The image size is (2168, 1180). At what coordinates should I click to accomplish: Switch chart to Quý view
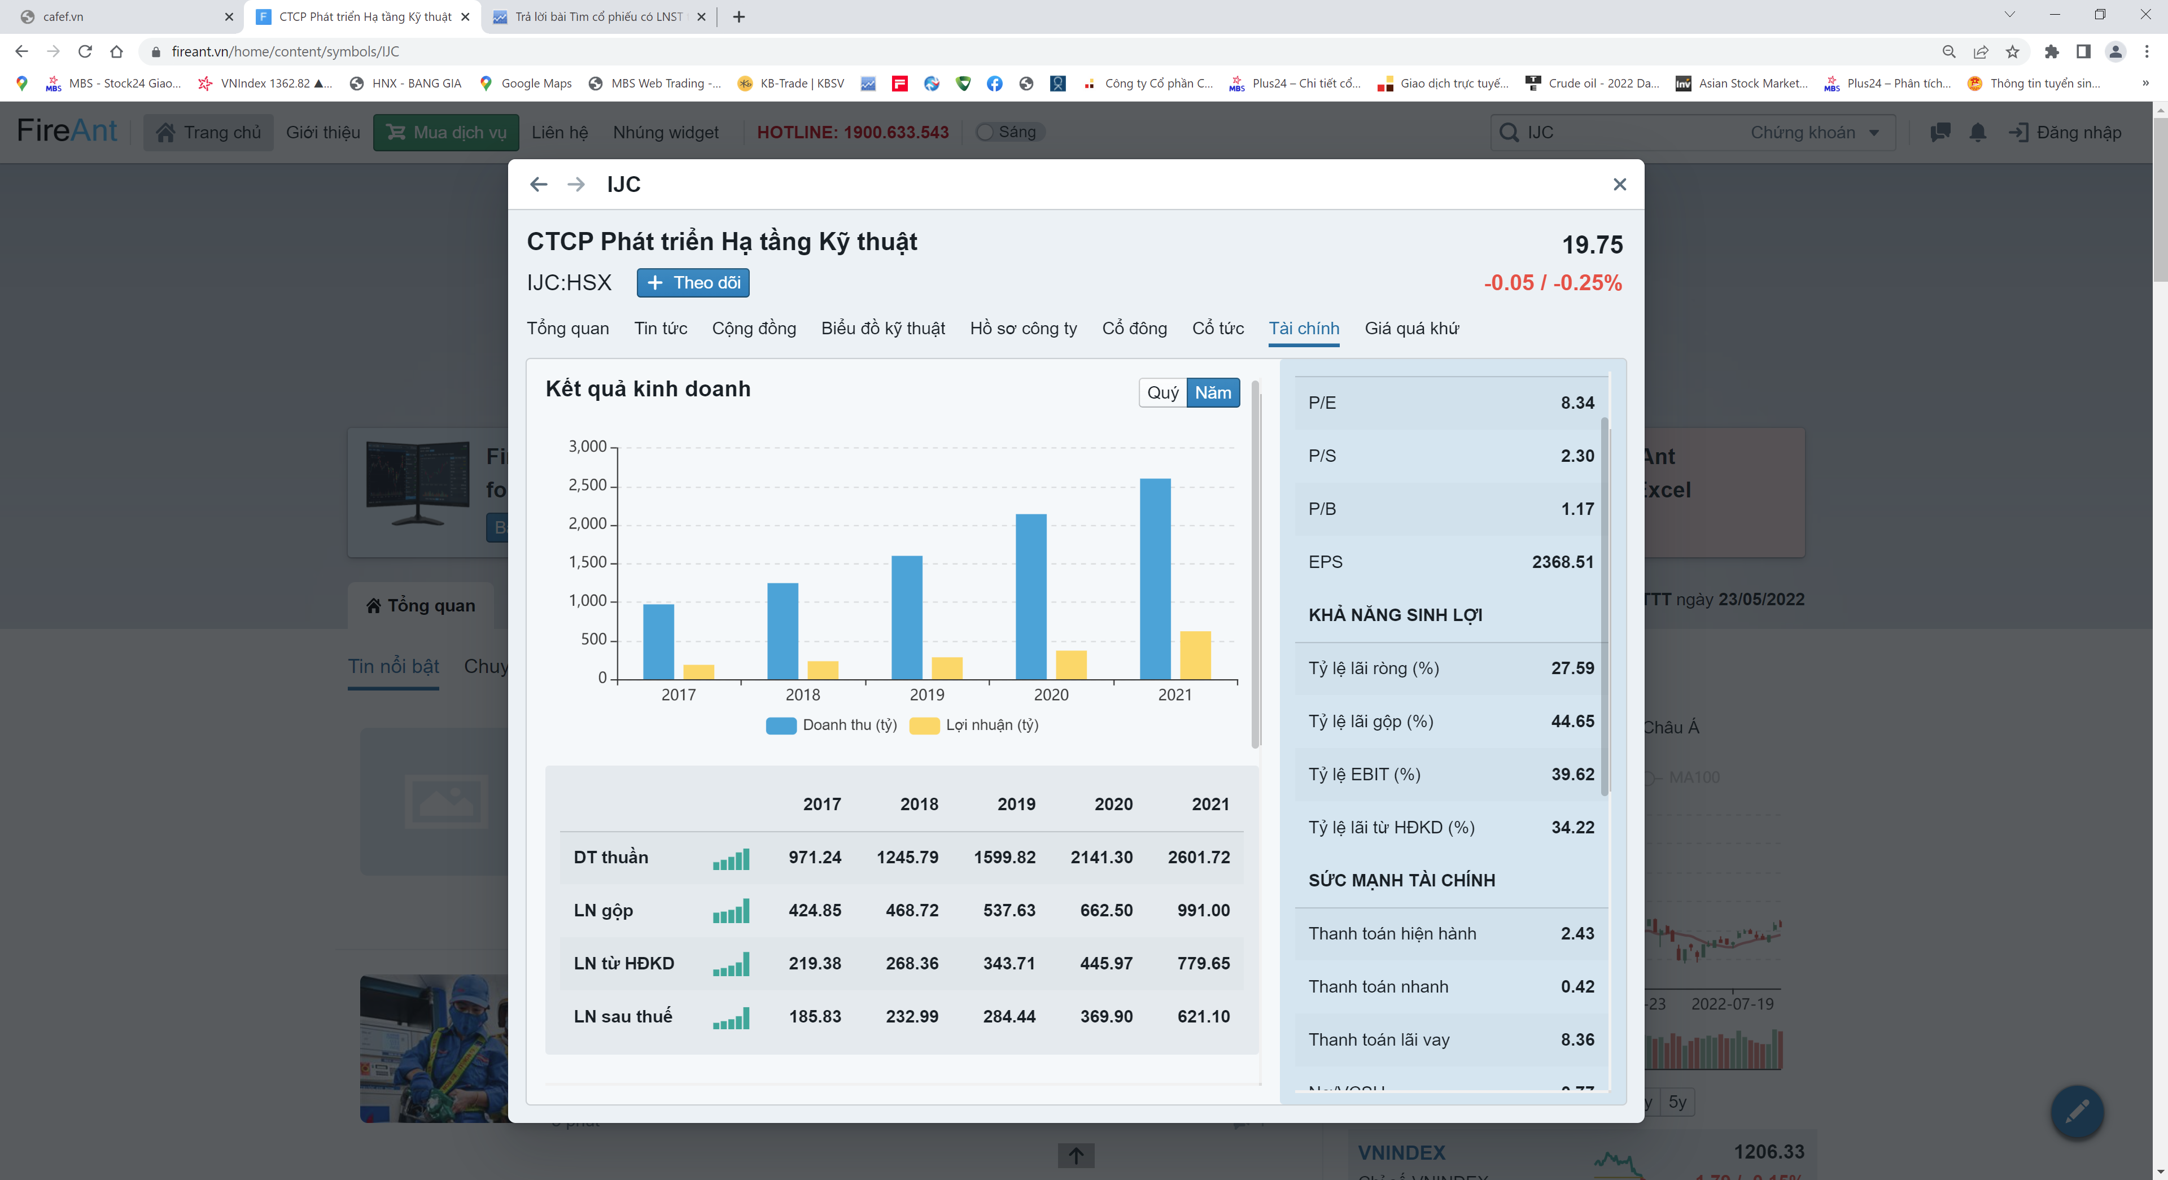pyautogui.click(x=1162, y=392)
